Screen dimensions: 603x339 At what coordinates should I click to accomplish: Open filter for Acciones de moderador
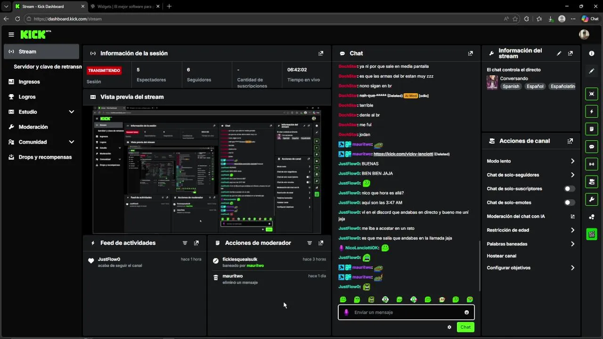pyautogui.click(x=310, y=243)
